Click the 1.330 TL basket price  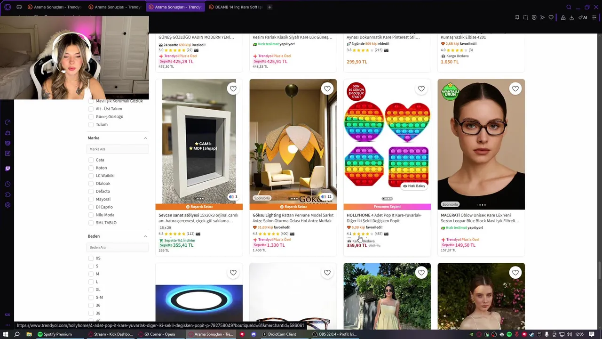tap(276, 245)
